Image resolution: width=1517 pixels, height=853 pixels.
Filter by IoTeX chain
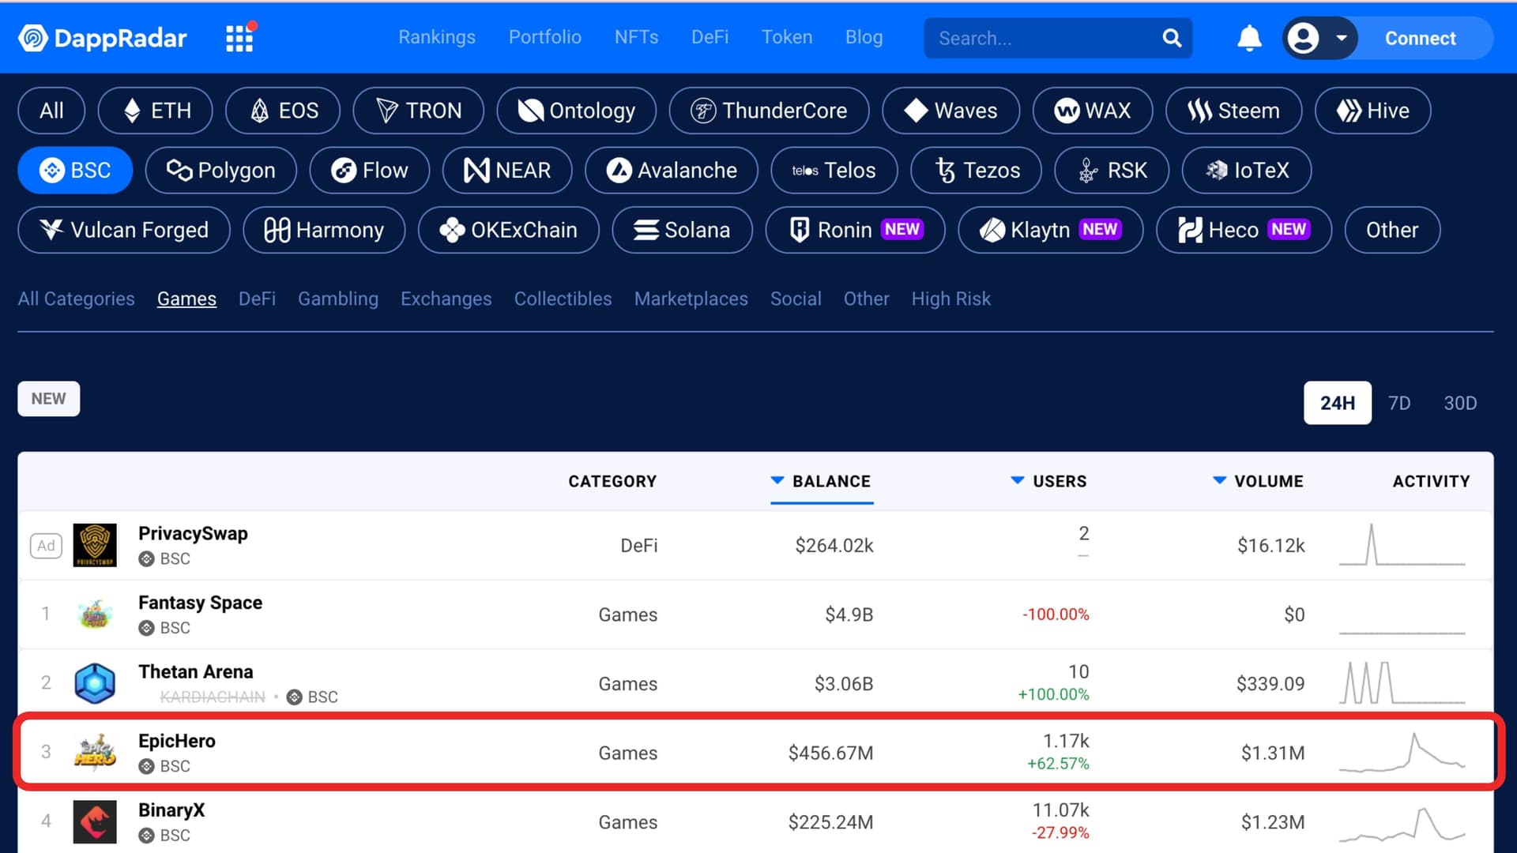tap(1247, 171)
